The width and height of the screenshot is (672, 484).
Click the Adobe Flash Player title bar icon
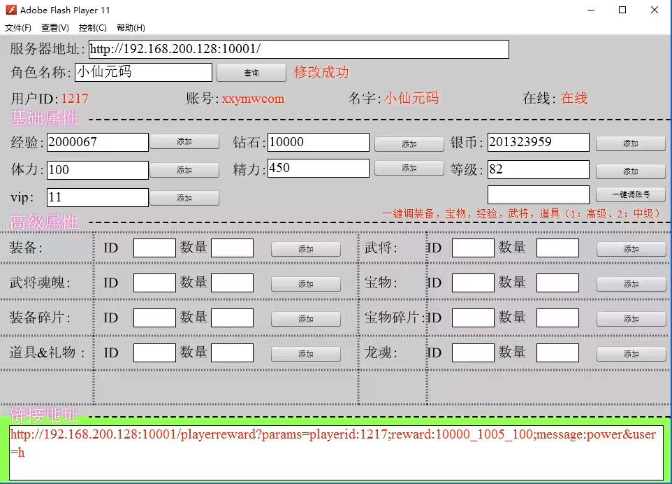11,10
